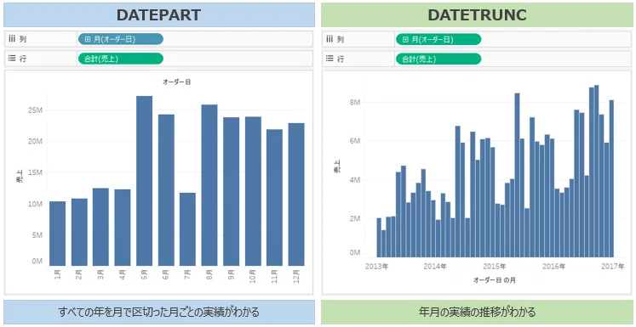Image resolution: width=636 pixels, height=327 pixels.
Task: Click the 9月 bar in DATEPART chart
Action: pos(232,191)
